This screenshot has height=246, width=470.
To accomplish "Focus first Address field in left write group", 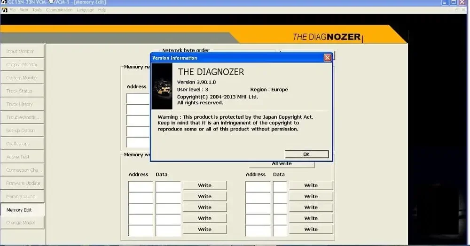I will (x=141, y=186).
